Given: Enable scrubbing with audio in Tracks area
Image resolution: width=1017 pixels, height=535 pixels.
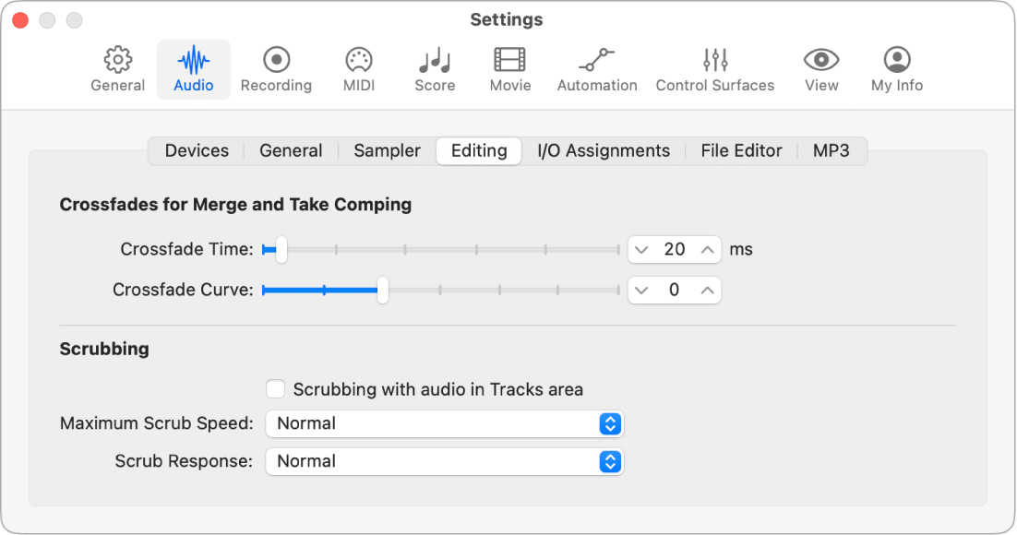Looking at the screenshot, I should click(275, 389).
